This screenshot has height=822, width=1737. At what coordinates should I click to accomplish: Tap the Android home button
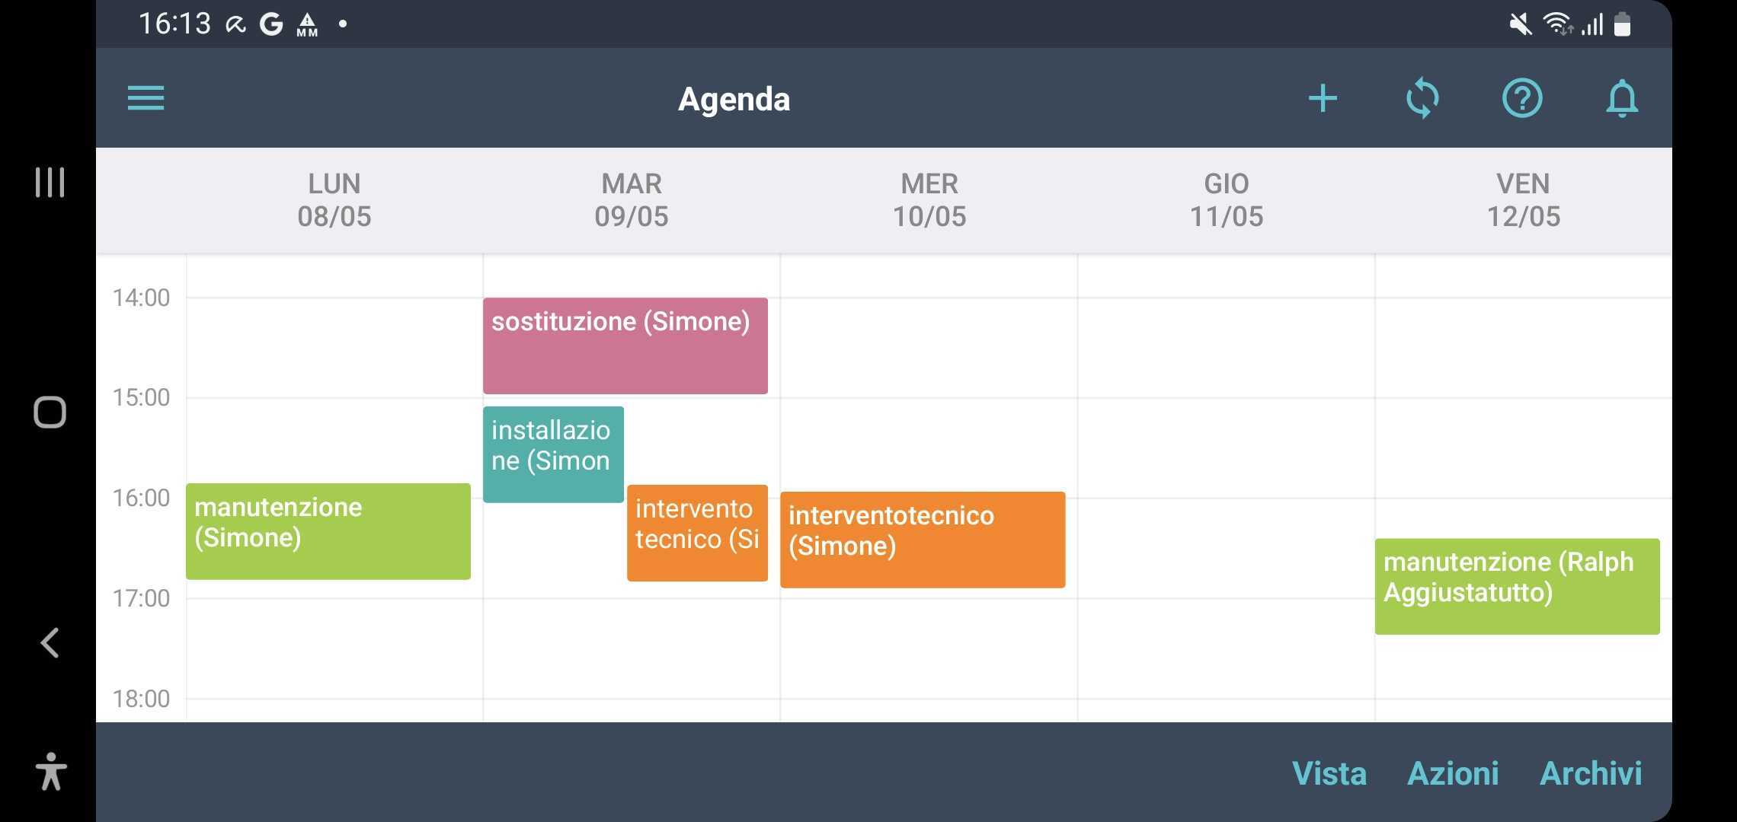tap(50, 412)
